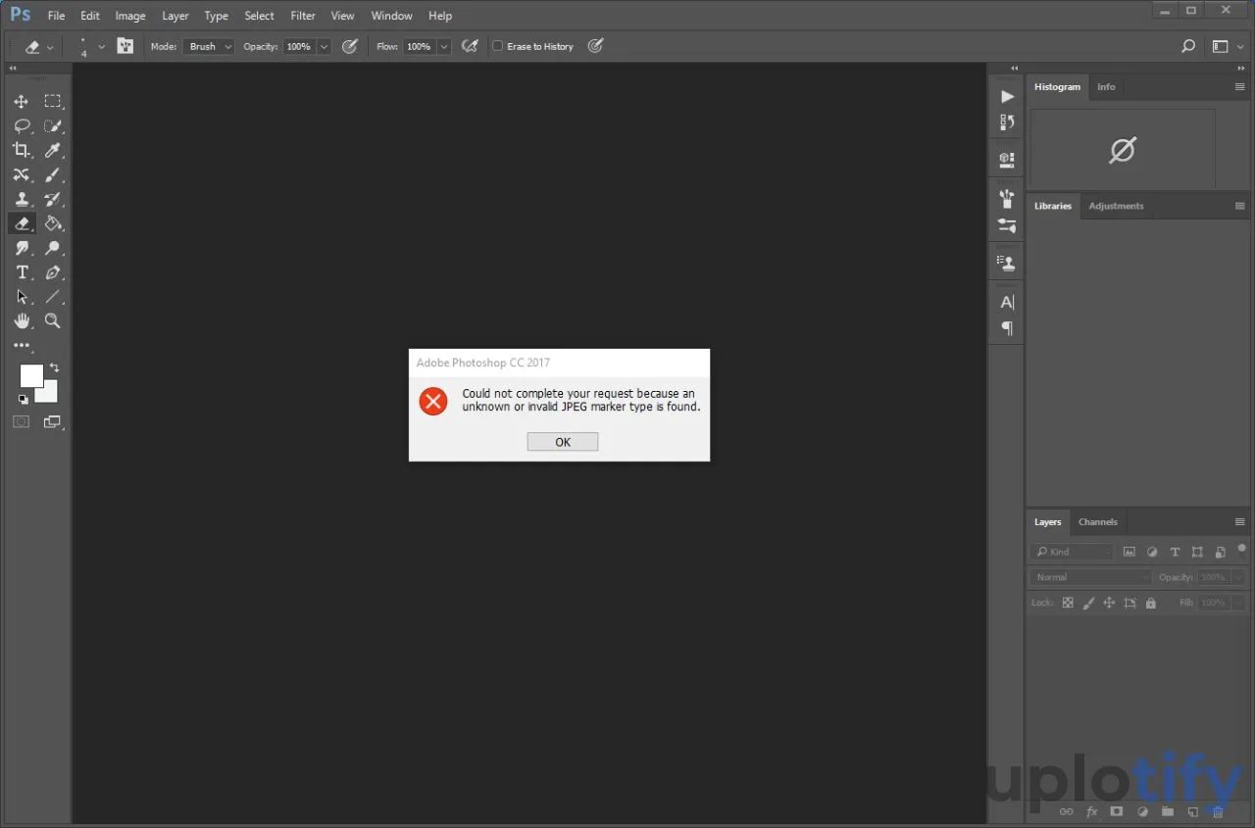This screenshot has width=1255, height=828.
Task: Toggle the Brush panel in options bar
Action: (125, 46)
